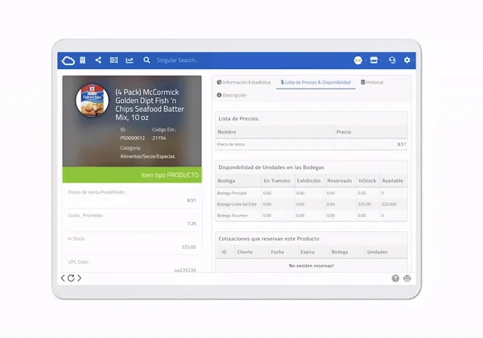Click the Item tipo PRODUCTO banner
The image size is (483, 338).
(132, 175)
